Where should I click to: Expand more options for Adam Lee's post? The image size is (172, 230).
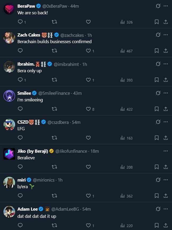pos(166,209)
